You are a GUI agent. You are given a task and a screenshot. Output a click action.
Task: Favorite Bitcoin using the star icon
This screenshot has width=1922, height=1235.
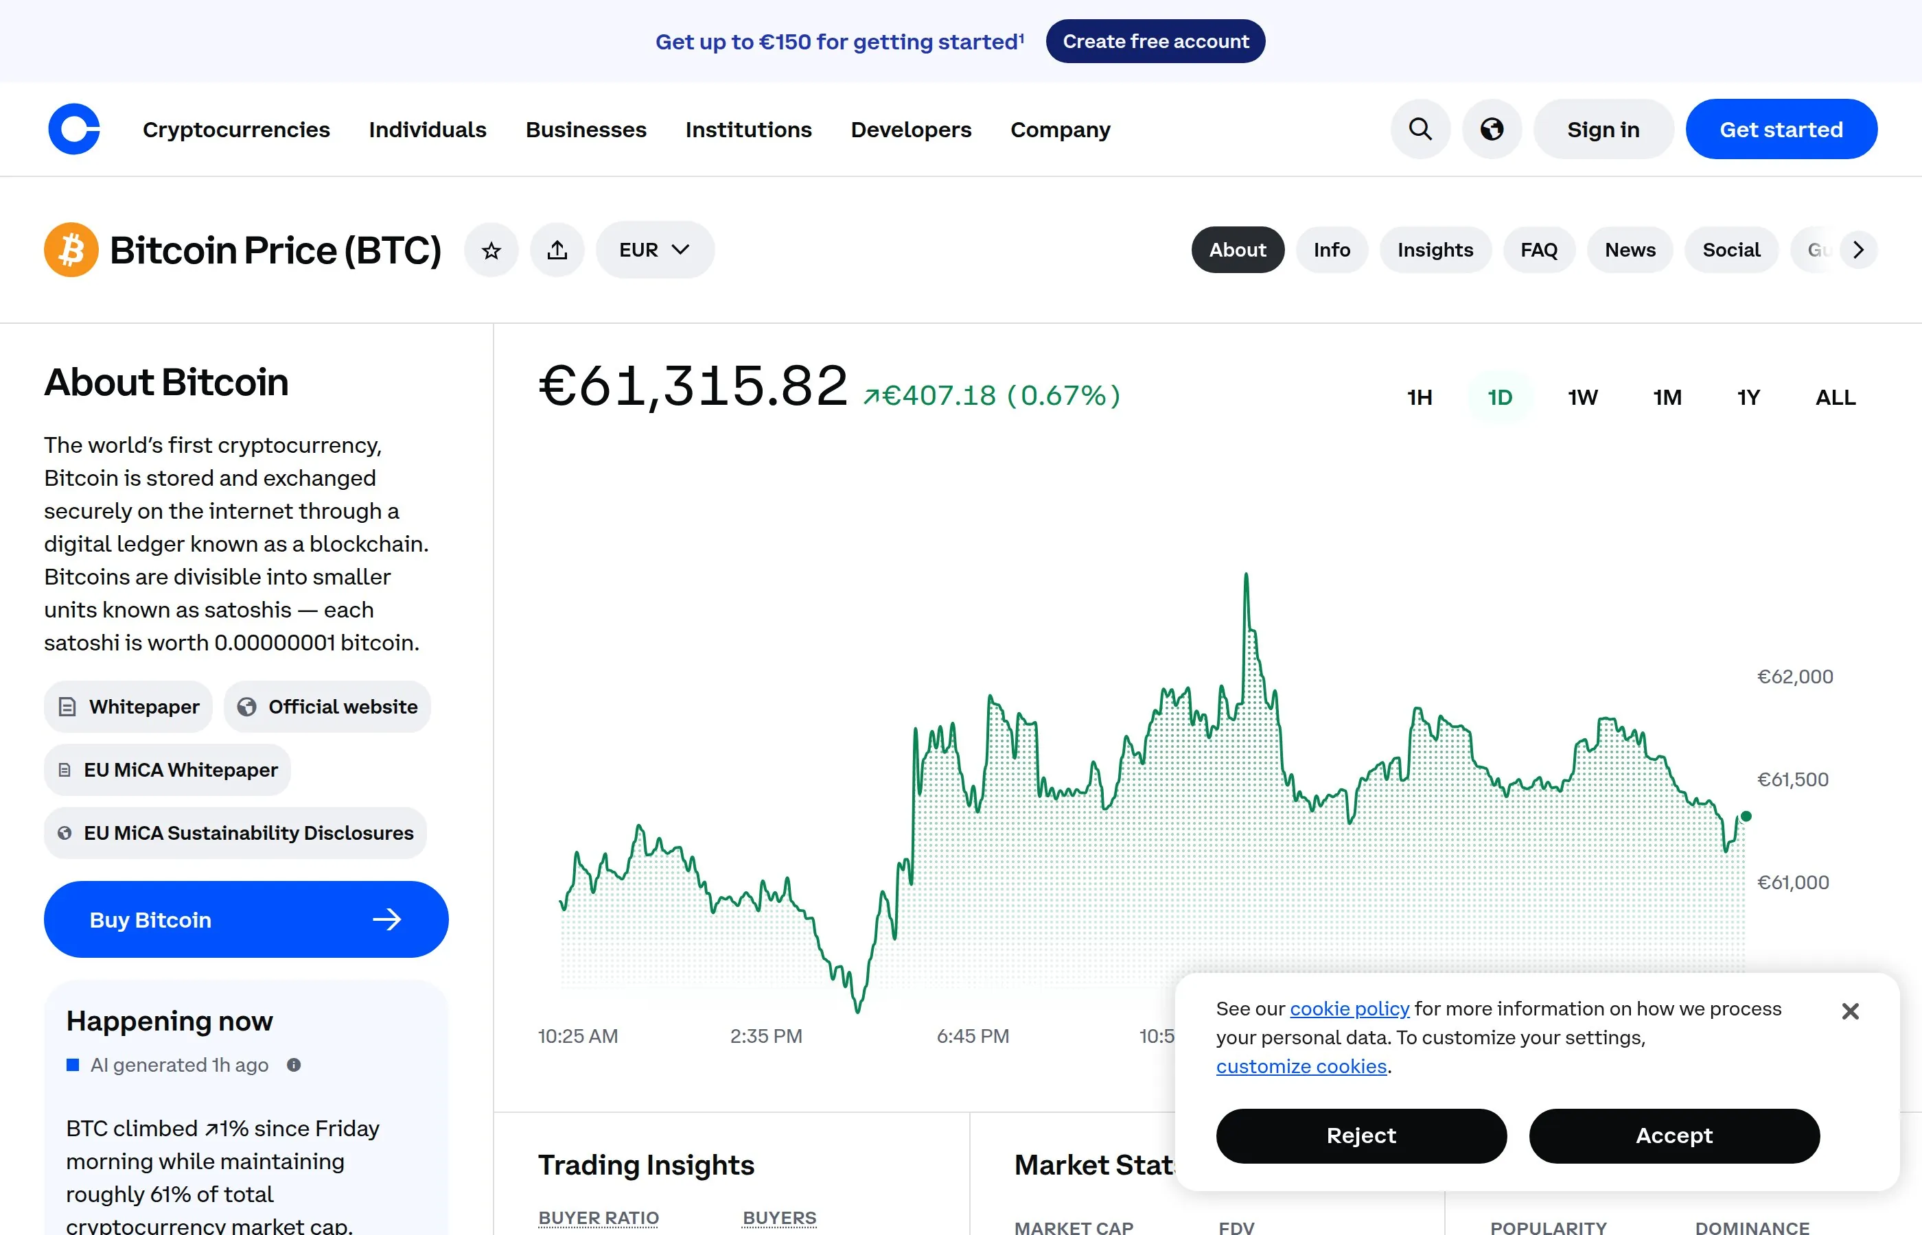coord(491,250)
